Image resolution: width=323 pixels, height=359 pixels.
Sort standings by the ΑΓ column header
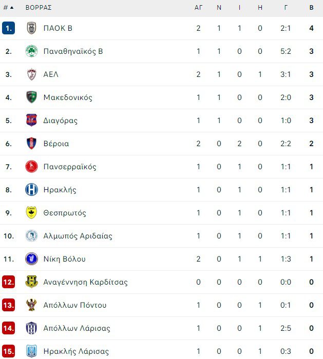(x=198, y=8)
